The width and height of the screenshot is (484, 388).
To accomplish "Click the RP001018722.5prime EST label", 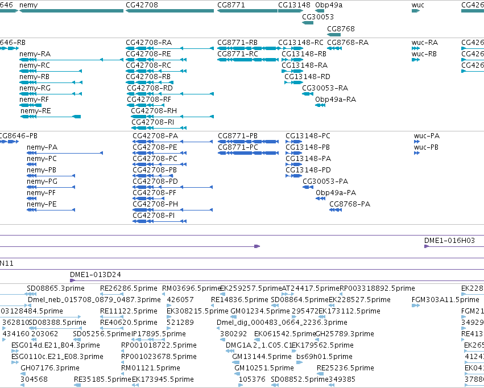I will 159,345.
